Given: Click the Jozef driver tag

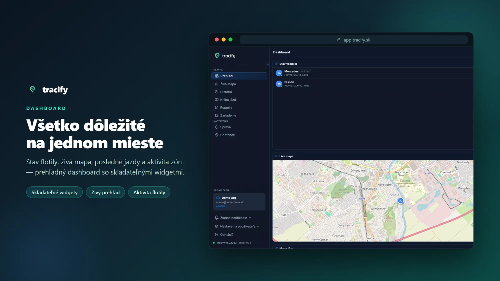Looking at the screenshot, I should point(305,71).
